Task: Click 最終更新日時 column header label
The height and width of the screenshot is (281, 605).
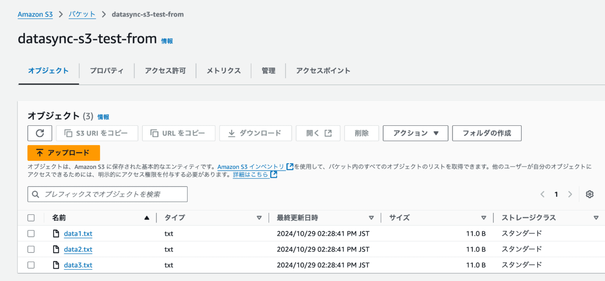Action: (297, 218)
